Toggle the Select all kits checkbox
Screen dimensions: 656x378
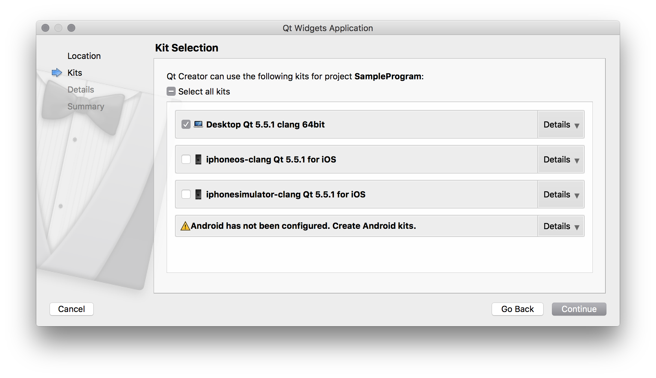point(171,91)
